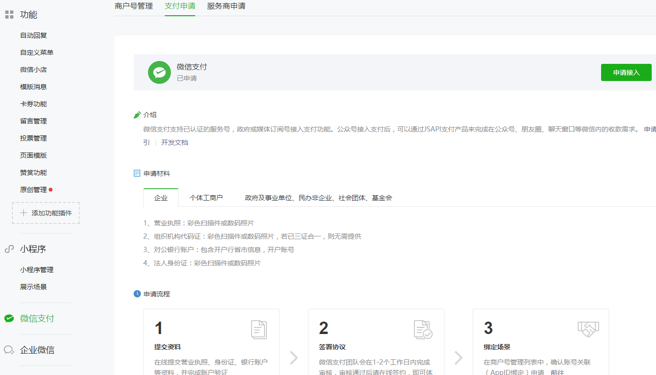Click arrow between step 2 and 3
The width and height of the screenshot is (656, 375).
point(459,357)
